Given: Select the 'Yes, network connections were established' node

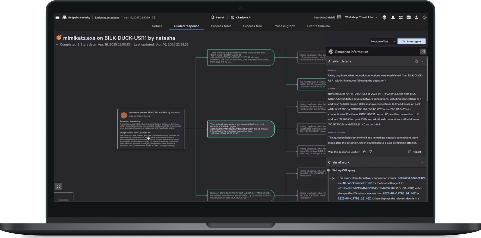Looking at the screenshot, I should pos(241,129).
